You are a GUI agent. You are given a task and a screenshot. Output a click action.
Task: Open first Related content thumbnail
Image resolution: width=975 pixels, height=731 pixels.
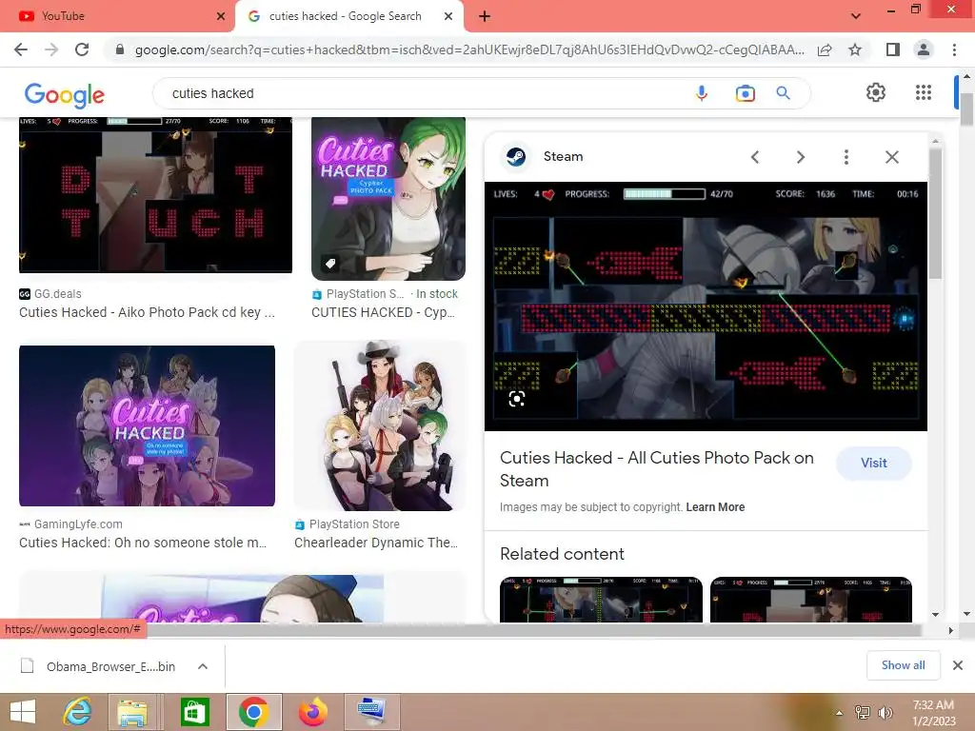(602, 600)
